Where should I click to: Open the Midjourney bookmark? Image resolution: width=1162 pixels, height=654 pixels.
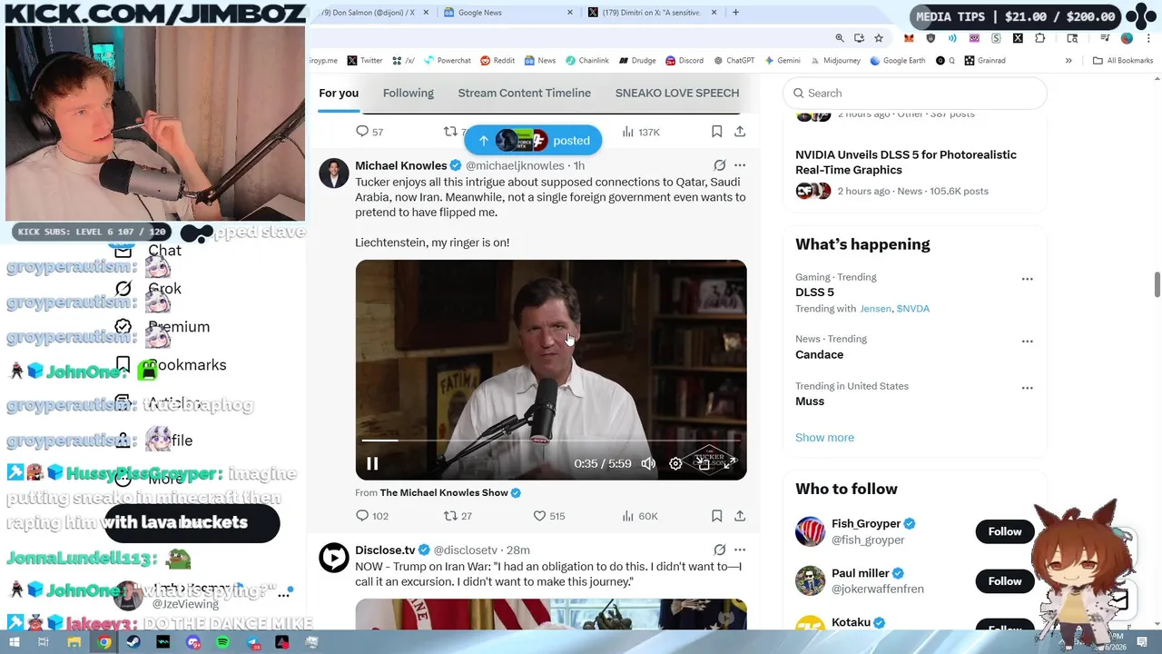pyautogui.click(x=834, y=61)
